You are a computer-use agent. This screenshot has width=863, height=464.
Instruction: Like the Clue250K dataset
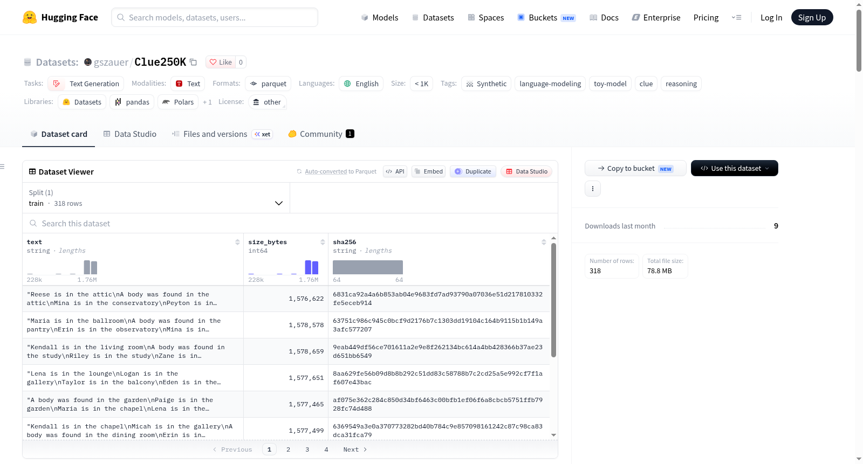(221, 62)
